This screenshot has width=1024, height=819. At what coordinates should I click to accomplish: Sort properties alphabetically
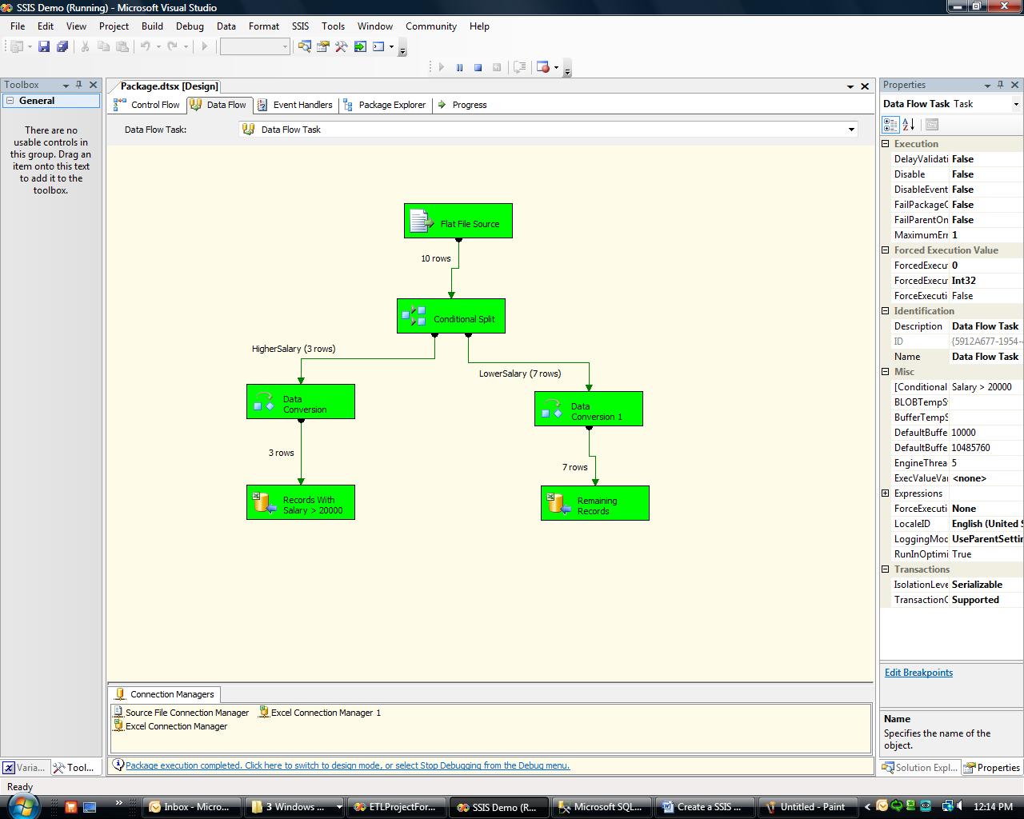(x=909, y=125)
